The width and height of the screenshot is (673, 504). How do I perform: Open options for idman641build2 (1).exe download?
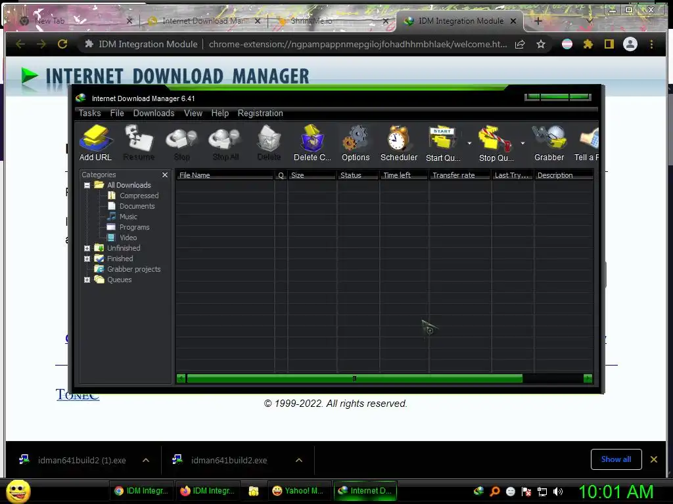pos(146,460)
